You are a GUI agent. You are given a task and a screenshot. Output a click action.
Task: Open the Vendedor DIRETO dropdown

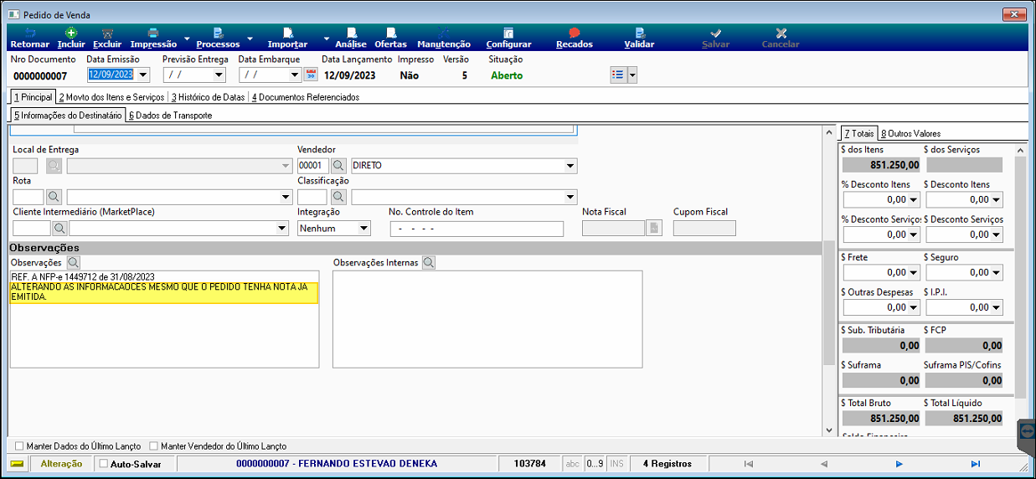571,166
